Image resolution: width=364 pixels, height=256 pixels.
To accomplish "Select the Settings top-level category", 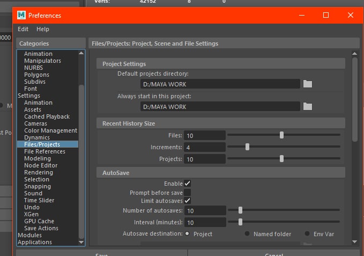I will 29,96.
